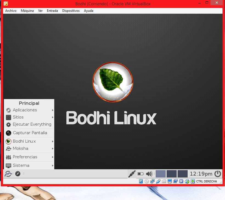The image size is (225, 200).
Task: Open the Máquina menu
Action: coord(27,11)
